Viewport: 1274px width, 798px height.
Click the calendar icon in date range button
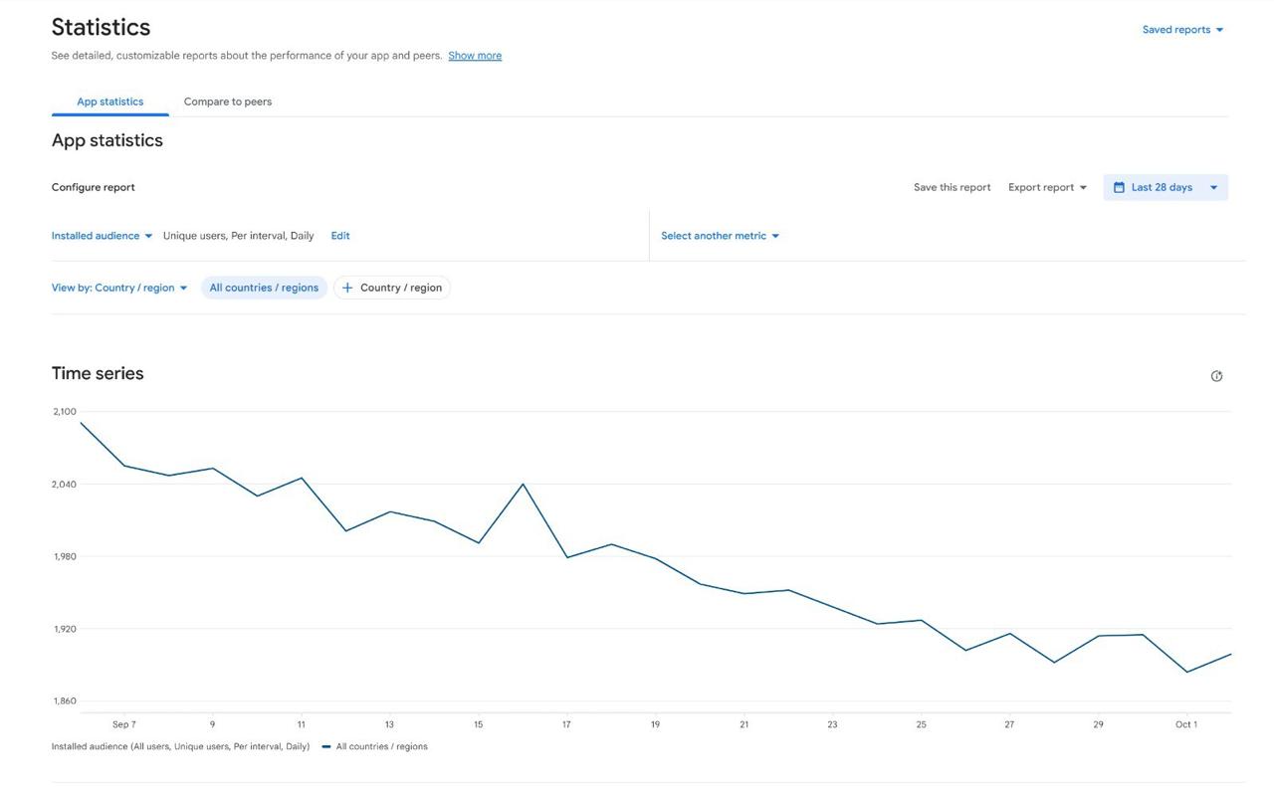(x=1119, y=187)
